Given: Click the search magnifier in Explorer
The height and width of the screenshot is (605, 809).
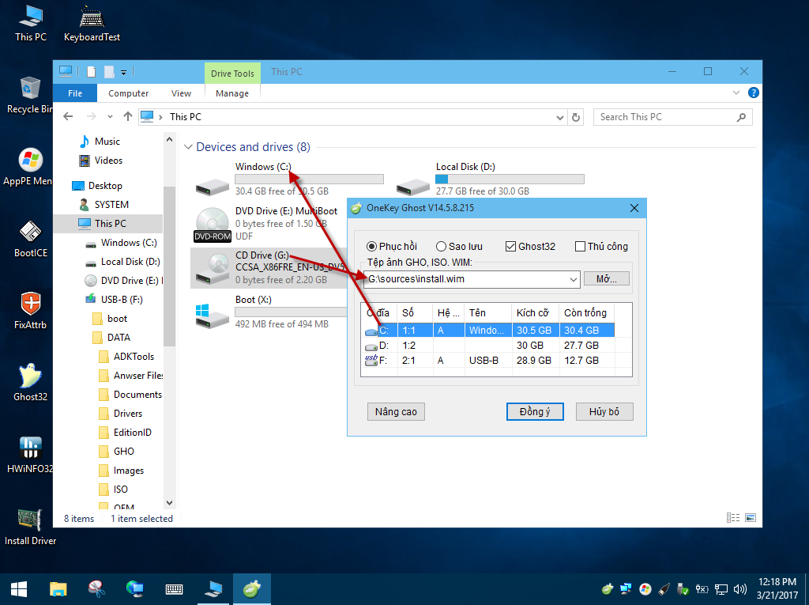Looking at the screenshot, I should point(741,117).
